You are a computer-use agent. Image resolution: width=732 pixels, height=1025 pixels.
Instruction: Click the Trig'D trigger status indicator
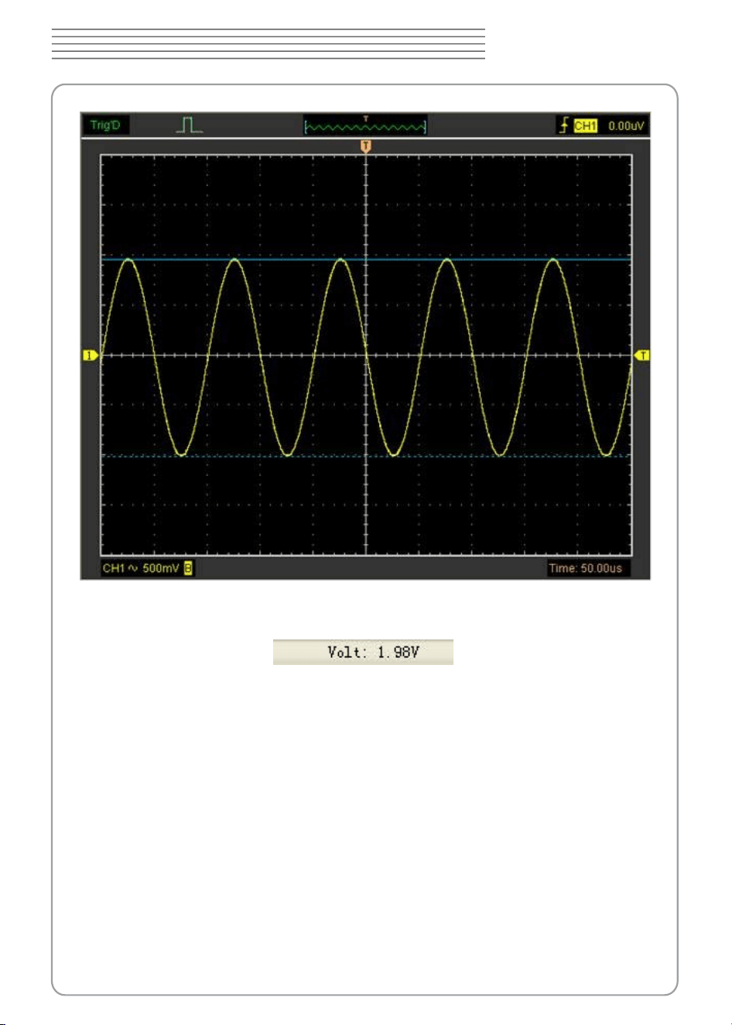pyautogui.click(x=105, y=125)
